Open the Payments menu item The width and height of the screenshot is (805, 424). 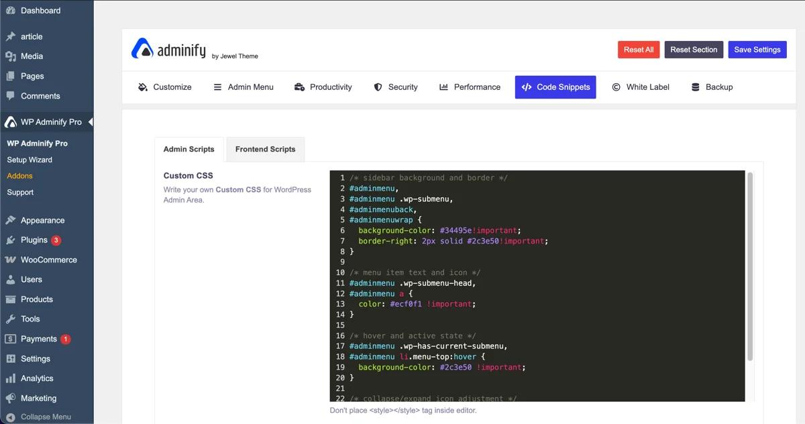click(47, 339)
